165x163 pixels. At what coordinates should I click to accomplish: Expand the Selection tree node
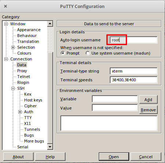pos(13,47)
